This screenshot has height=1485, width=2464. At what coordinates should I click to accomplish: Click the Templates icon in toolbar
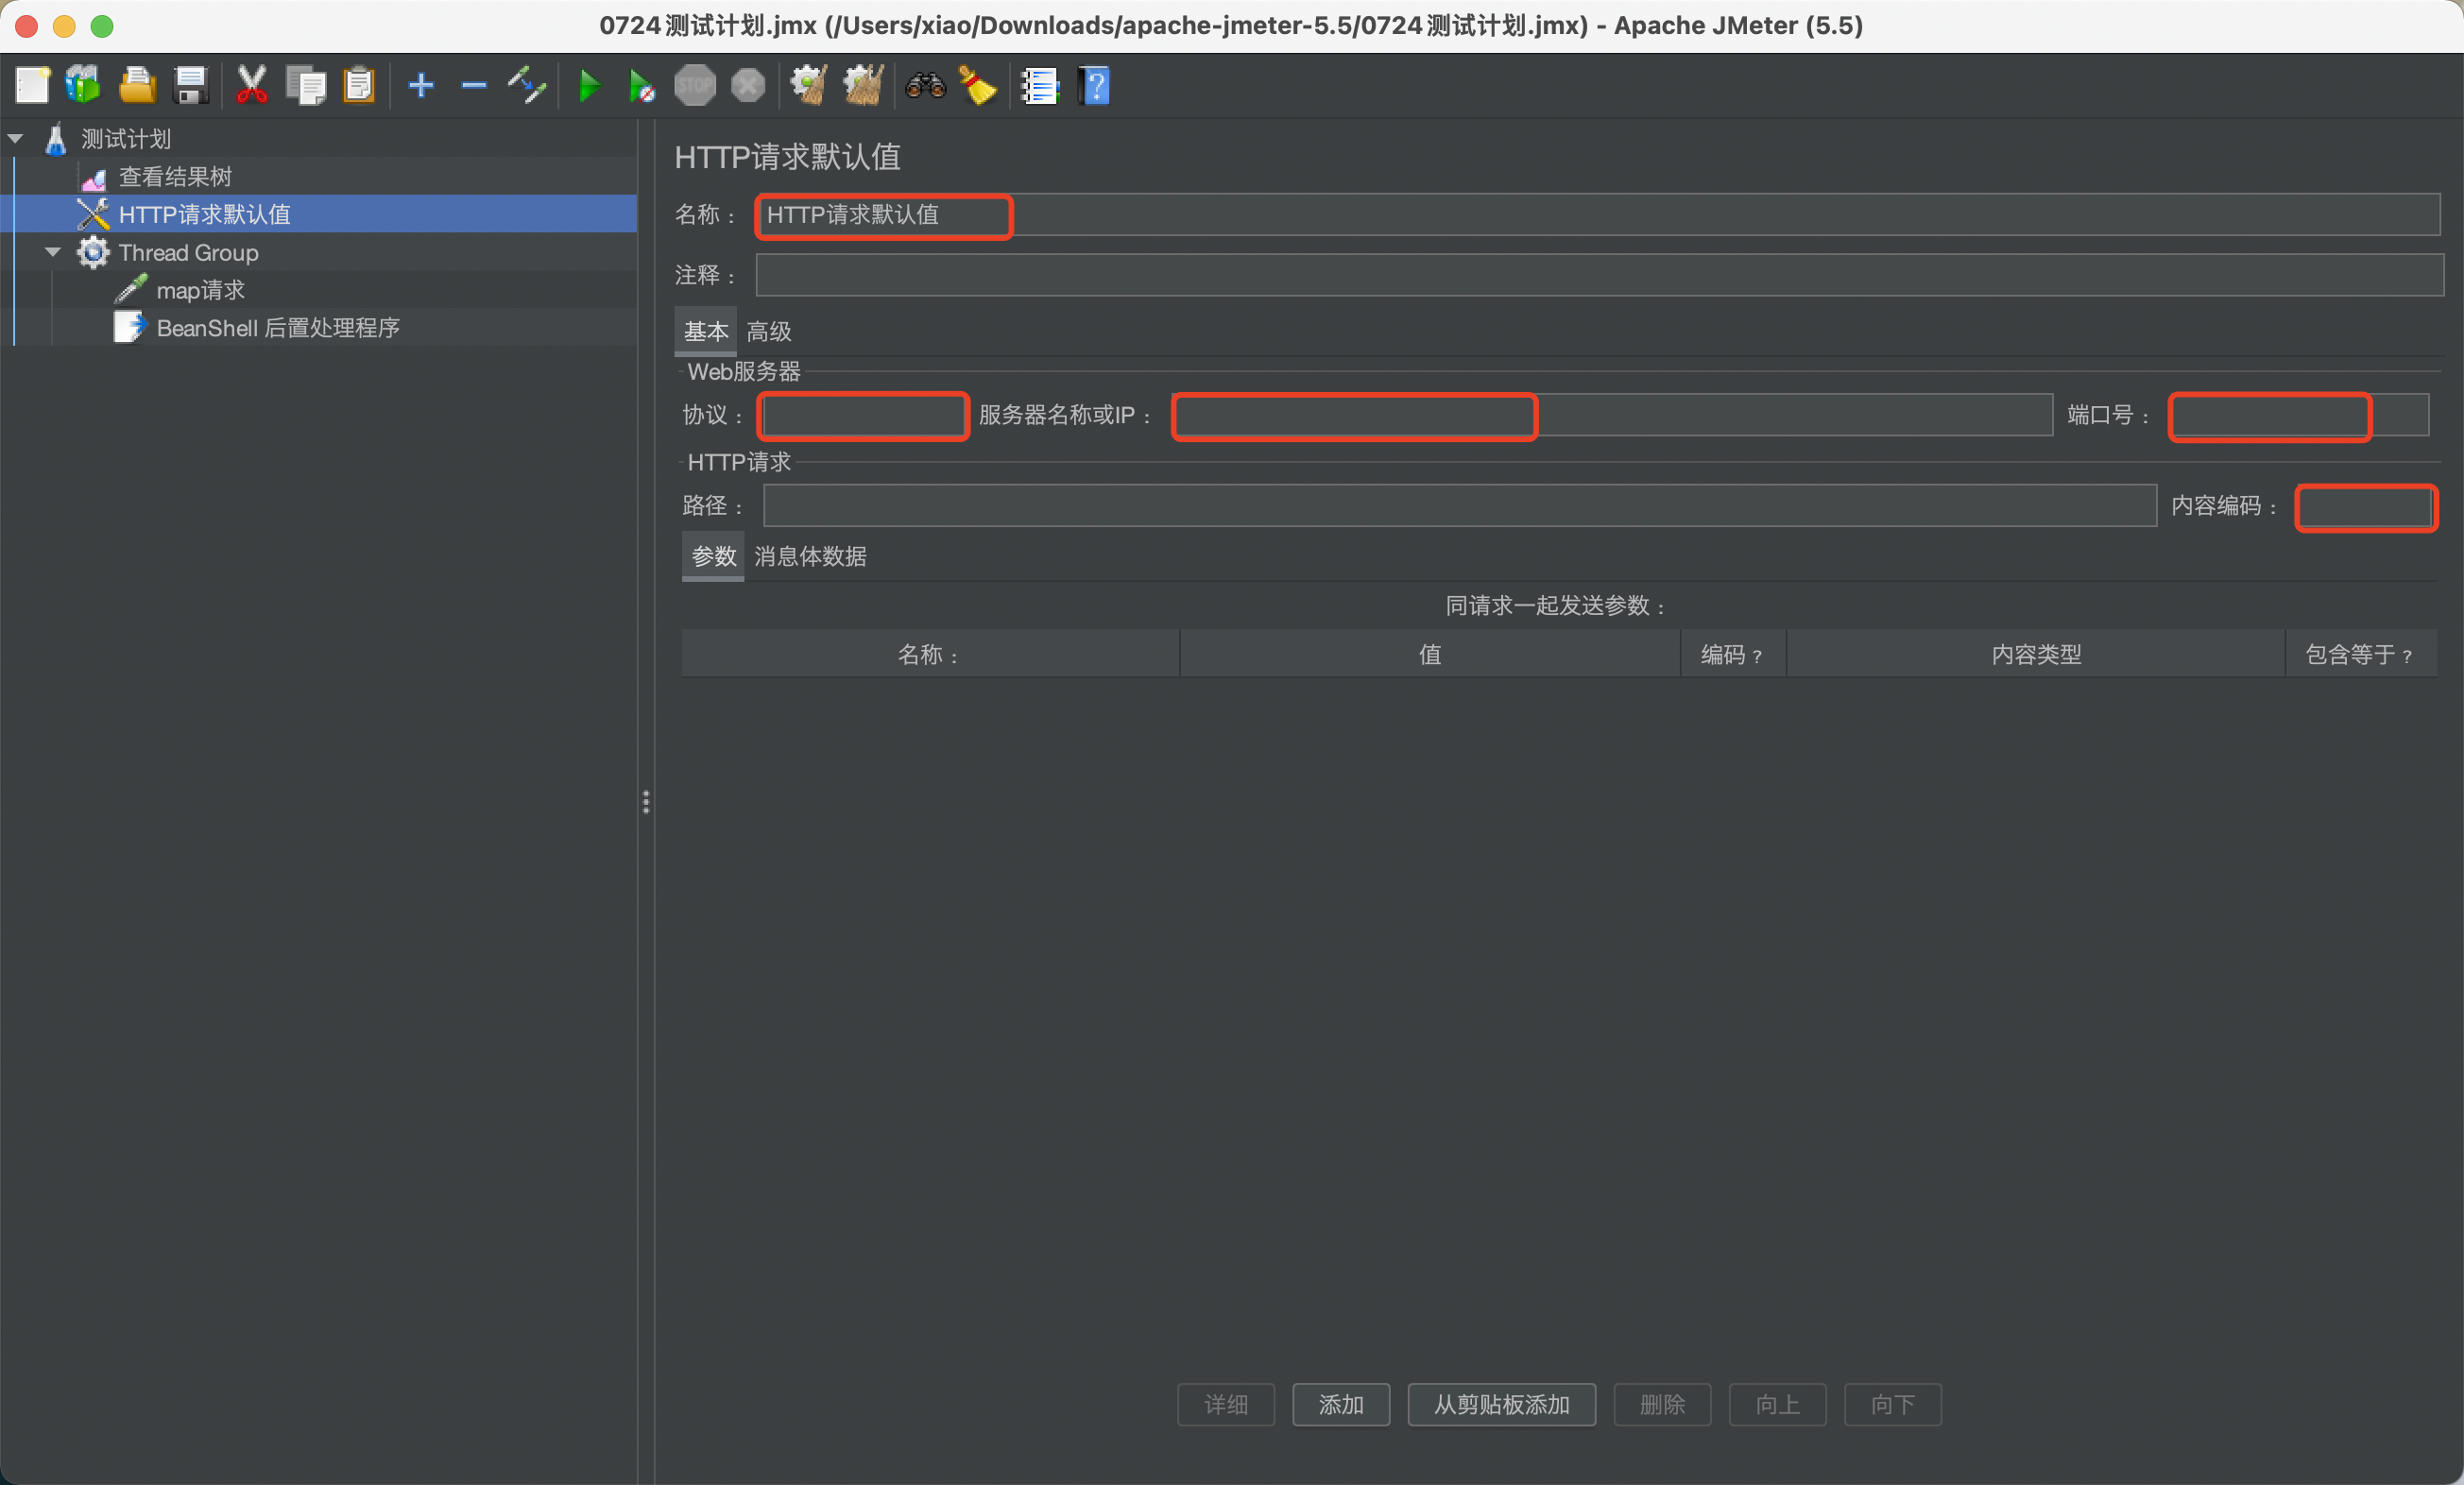click(83, 86)
